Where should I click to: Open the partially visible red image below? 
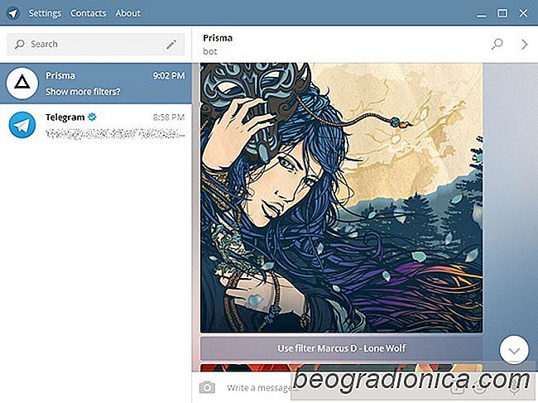tap(341, 368)
